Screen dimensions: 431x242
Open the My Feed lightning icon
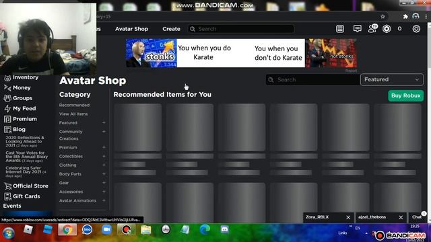coord(7,109)
